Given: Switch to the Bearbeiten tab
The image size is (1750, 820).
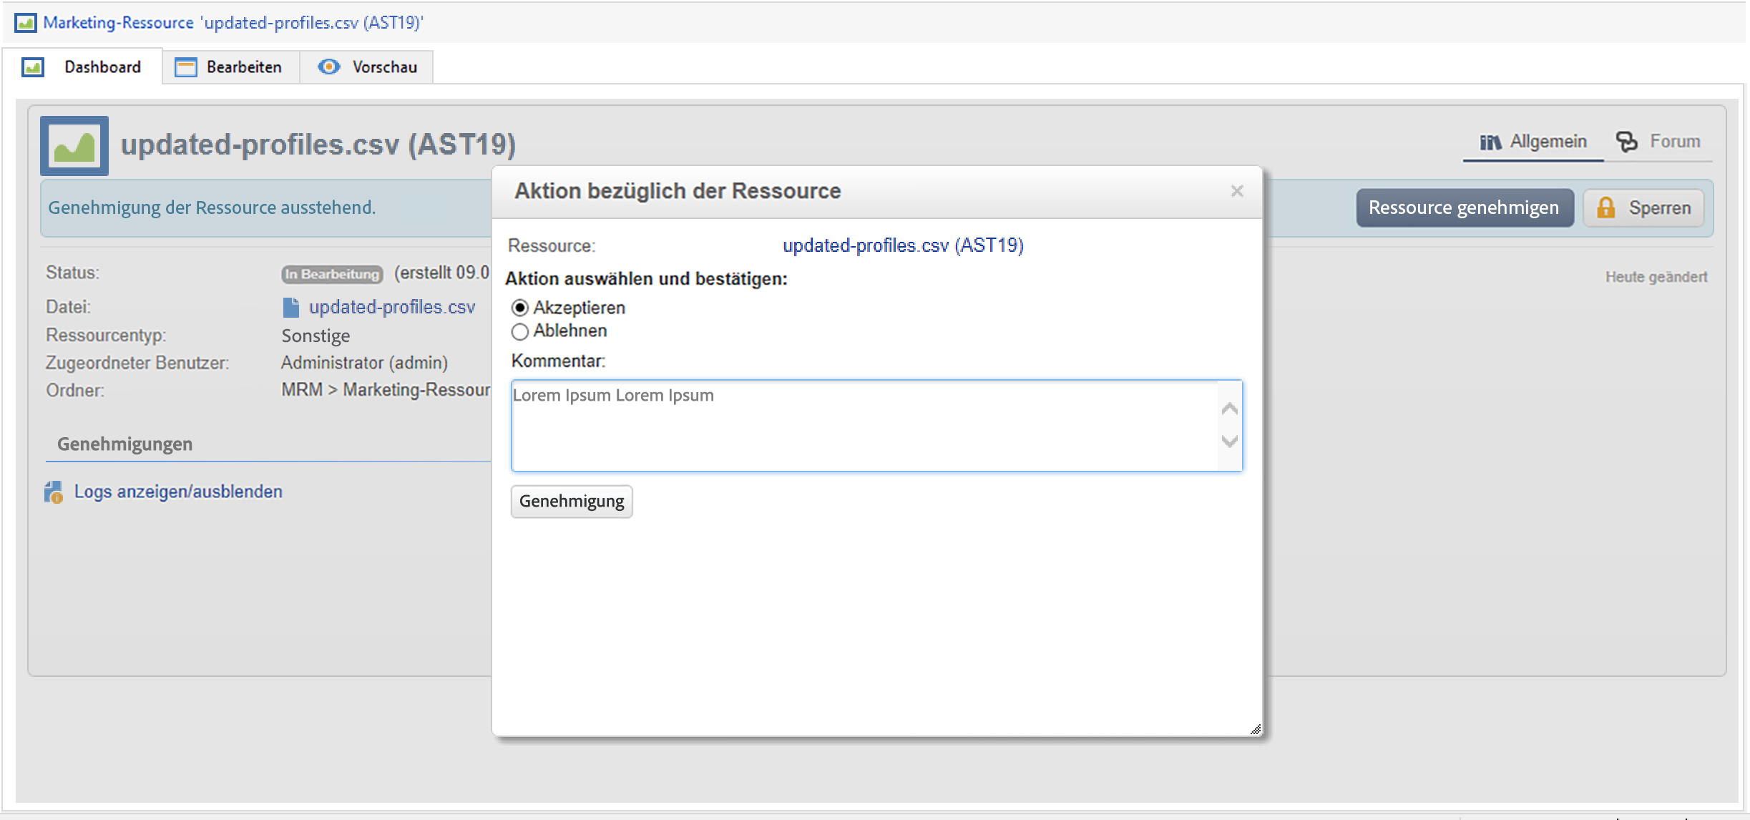Looking at the screenshot, I should click(231, 67).
